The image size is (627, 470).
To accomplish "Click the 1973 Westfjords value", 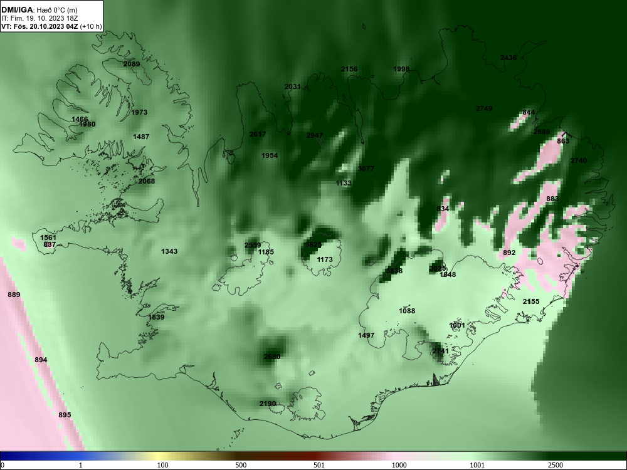I will [139, 113].
